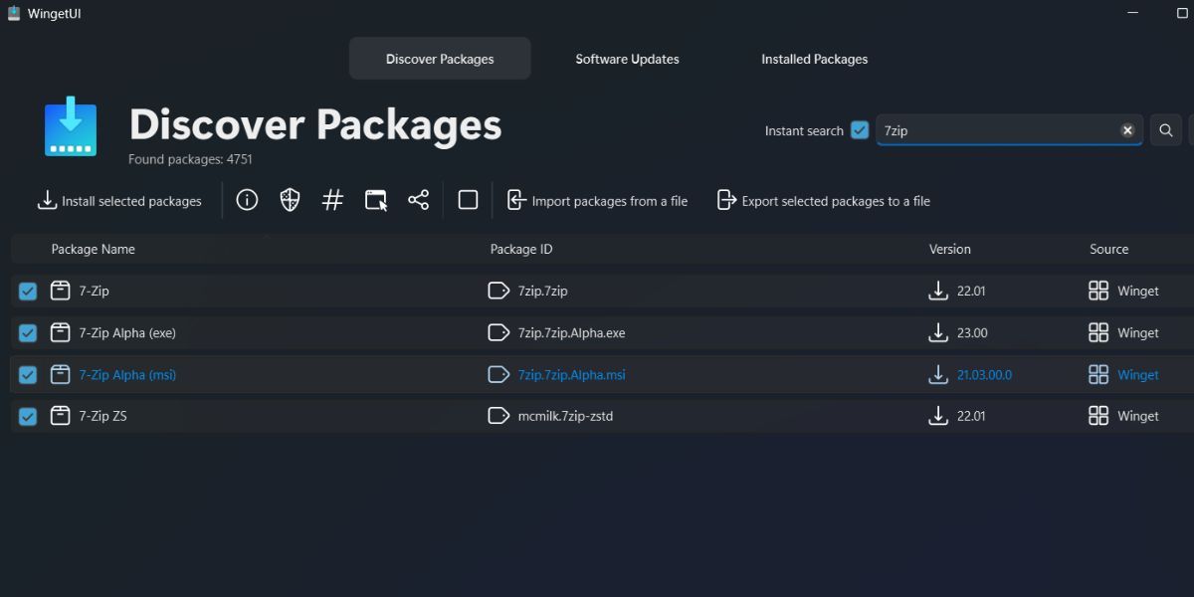Click the mcmilk.7zip-zstd package ID

click(x=565, y=416)
